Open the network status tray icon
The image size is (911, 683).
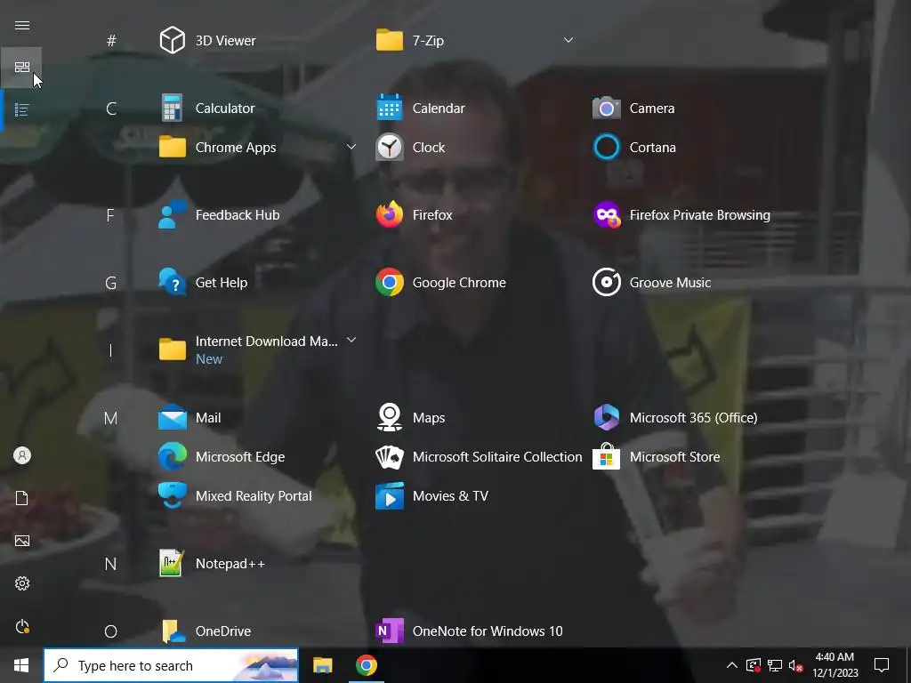775,665
